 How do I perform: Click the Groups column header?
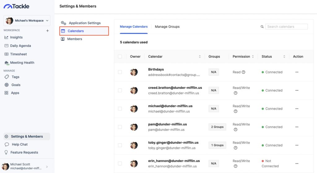[x=214, y=56]
